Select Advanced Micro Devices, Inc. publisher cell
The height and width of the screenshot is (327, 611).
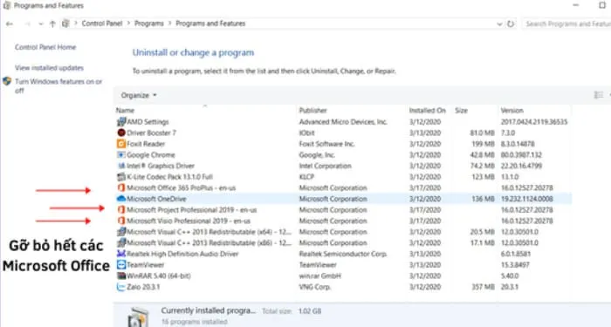343,122
